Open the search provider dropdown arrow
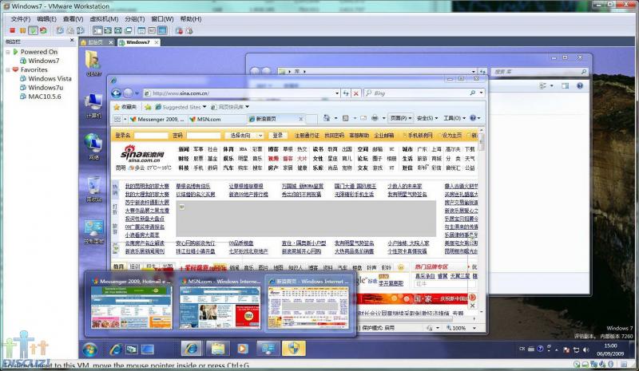 [482, 93]
